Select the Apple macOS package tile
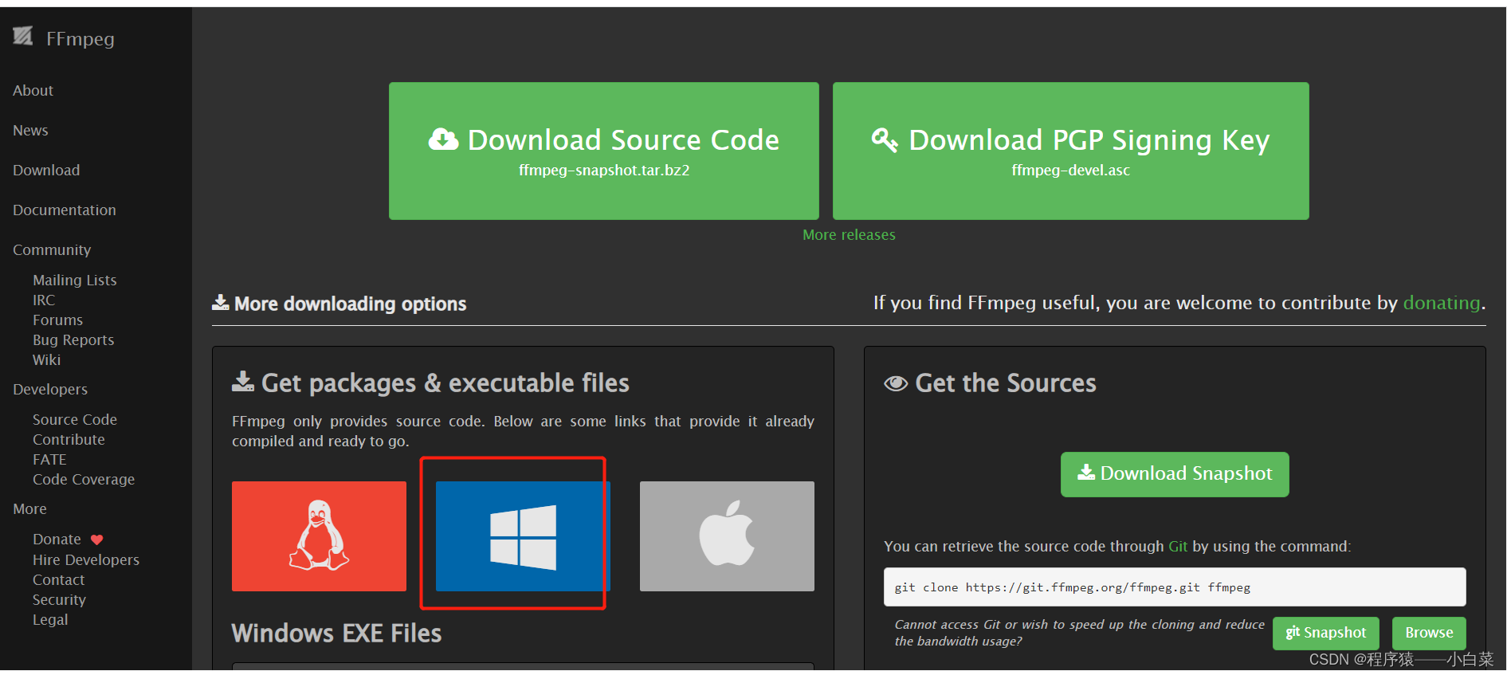This screenshot has width=1507, height=675. pyautogui.click(x=727, y=536)
